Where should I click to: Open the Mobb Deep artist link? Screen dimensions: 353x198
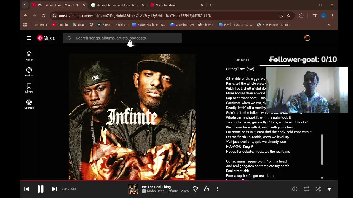click(x=156, y=191)
